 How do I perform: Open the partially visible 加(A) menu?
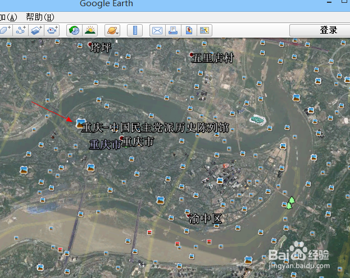8,17
